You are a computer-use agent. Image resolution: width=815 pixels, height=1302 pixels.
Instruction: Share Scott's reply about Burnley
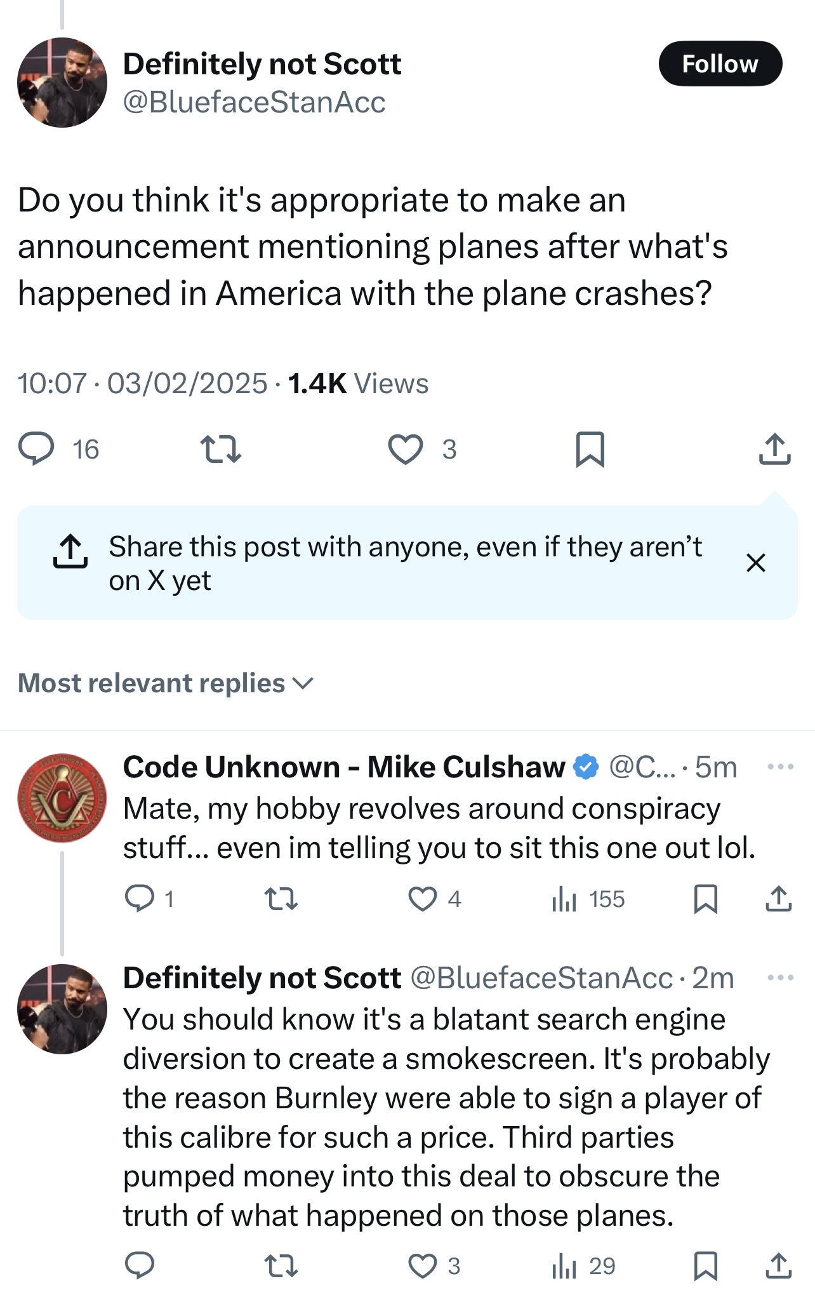(778, 1266)
